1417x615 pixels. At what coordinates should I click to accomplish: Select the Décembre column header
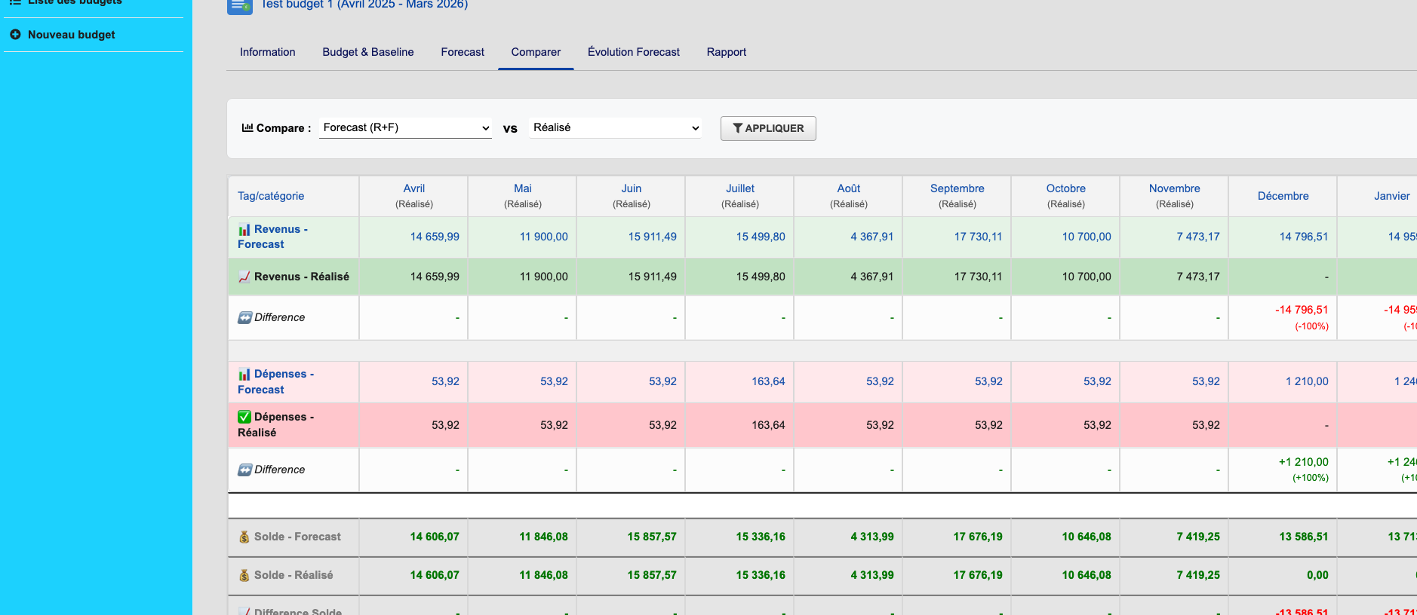pos(1283,196)
